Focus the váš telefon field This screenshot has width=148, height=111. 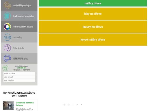(19, 81)
